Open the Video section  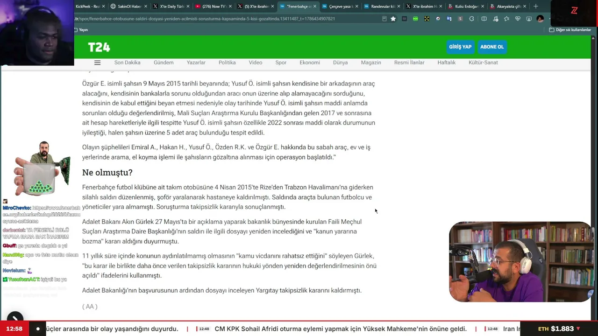coord(256,63)
